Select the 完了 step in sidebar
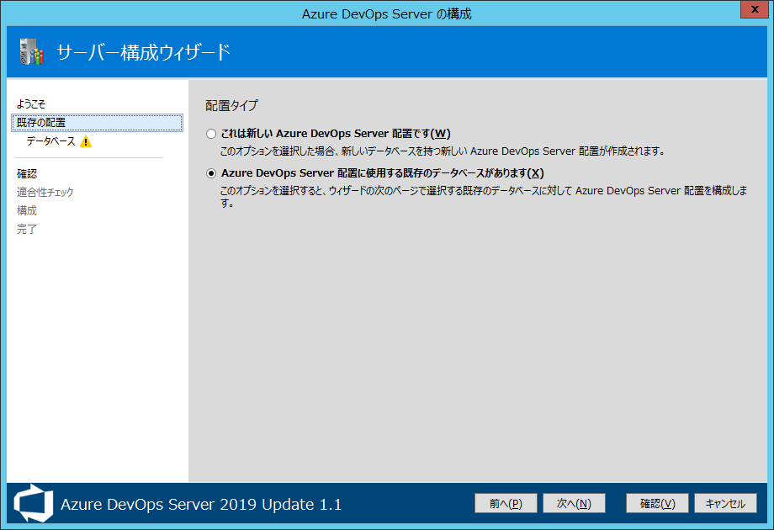 [x=27, y=230]
